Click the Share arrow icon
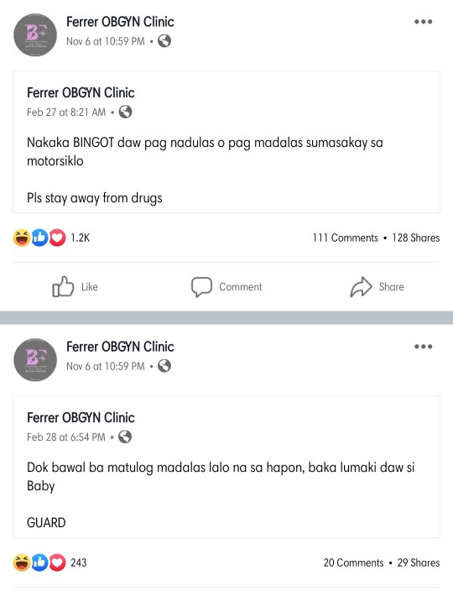The image size is (453, 591). pyautogui.click(x=361, y=287)
